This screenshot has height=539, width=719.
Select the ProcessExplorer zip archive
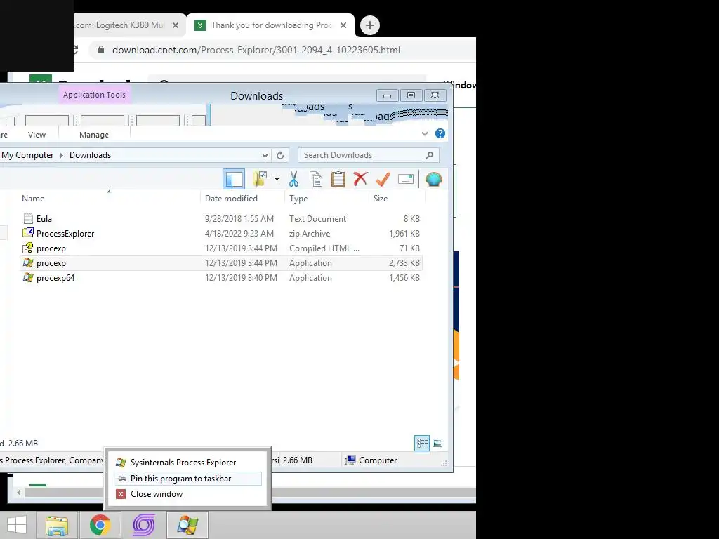coord(221,233)
